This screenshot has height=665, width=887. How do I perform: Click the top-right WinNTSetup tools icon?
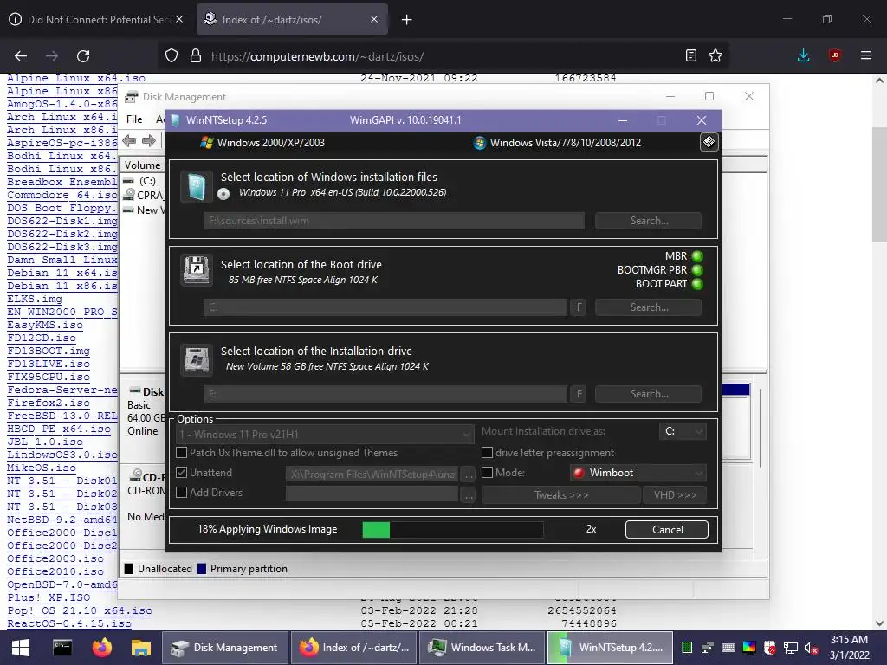click(709, 142)
